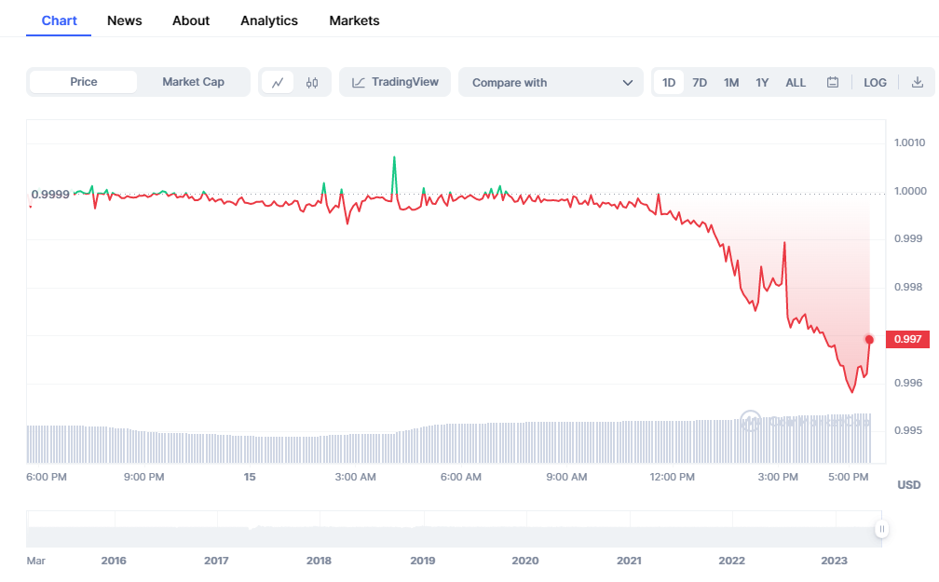Open the TradingView chart mode

click(395, 82)
